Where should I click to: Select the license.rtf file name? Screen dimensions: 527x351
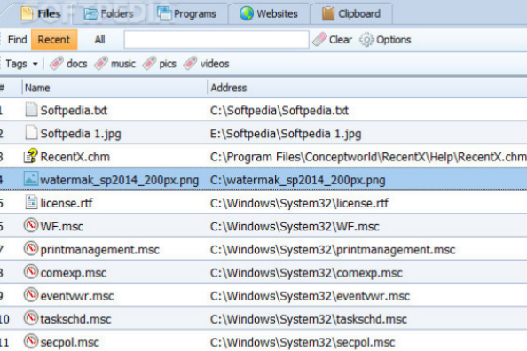67,203
